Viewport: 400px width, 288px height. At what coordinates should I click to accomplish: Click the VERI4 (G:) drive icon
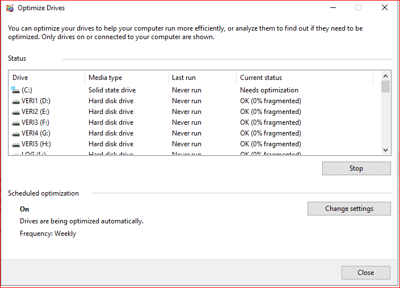coord(15,133)
